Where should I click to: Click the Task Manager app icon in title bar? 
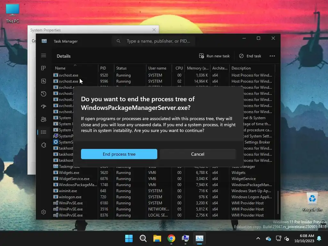click(44, 41)
